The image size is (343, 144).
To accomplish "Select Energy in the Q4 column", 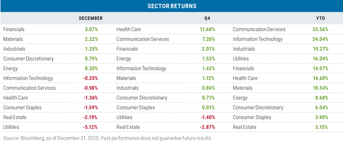I will click(124, 59).
